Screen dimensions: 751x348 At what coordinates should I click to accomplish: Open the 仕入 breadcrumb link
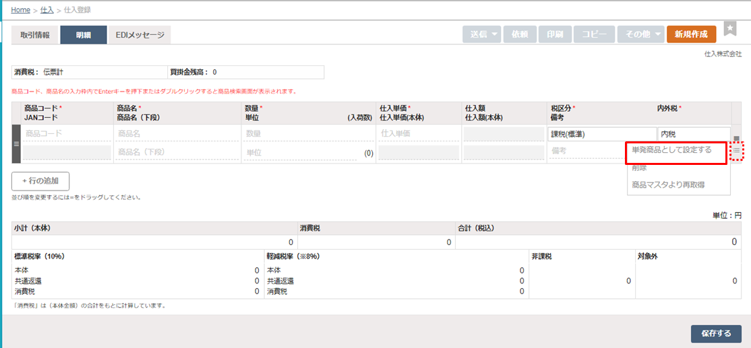tap(47, 10)
